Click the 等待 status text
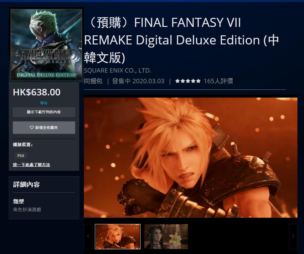This screenshot has width=304, height=254. pos(44,103)
